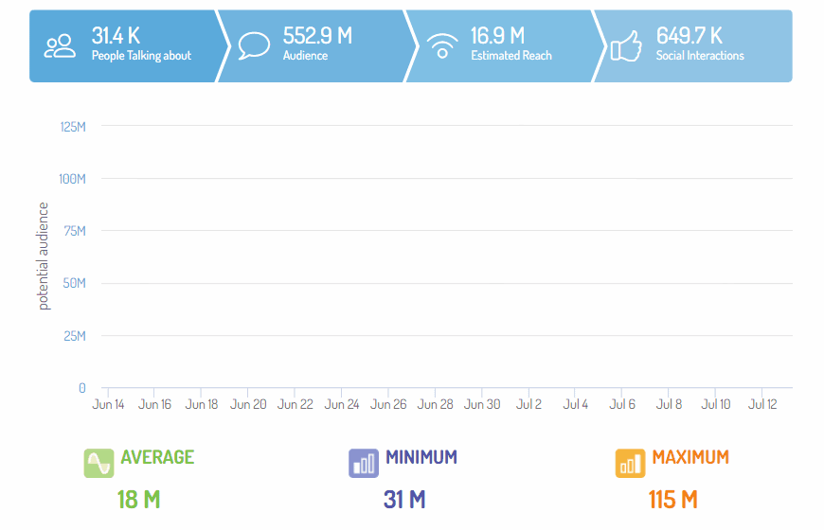824x530 pixels.
Task: Click the purple Minimum bar chart icon
Action: pyautogui.click(x=364, y=463)
